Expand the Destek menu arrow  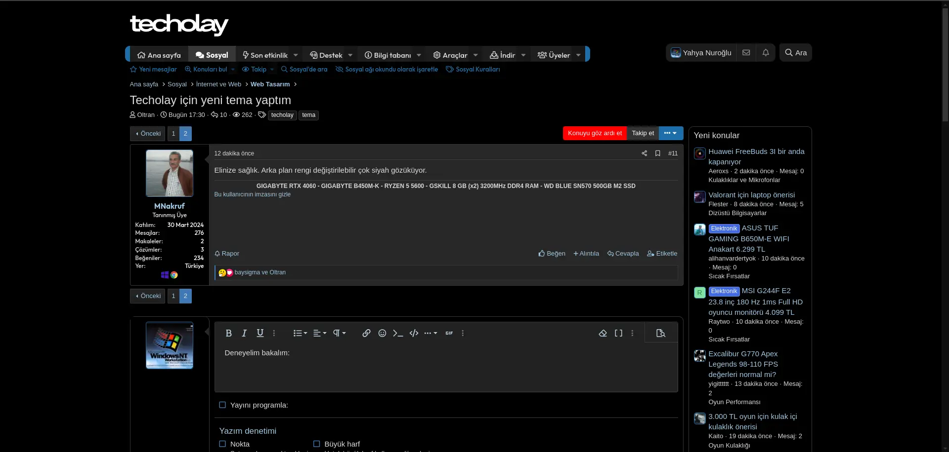pyautogui.click(x=350, y=55)
